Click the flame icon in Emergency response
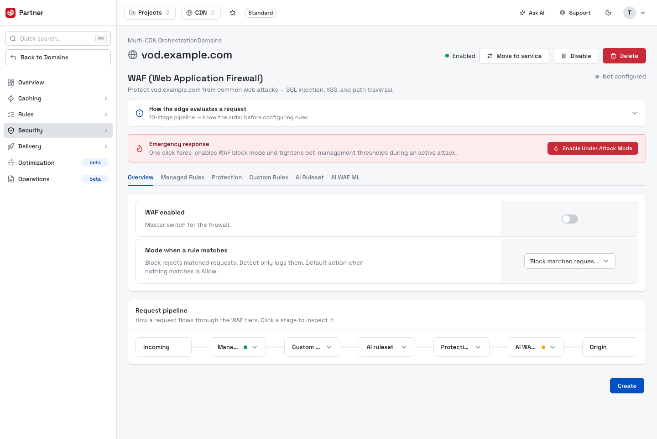Screen dimensions: 657x439 tap(140, 148)
